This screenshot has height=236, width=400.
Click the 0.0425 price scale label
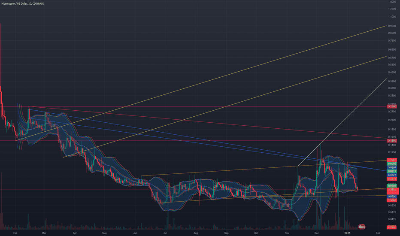click(392, 219)
